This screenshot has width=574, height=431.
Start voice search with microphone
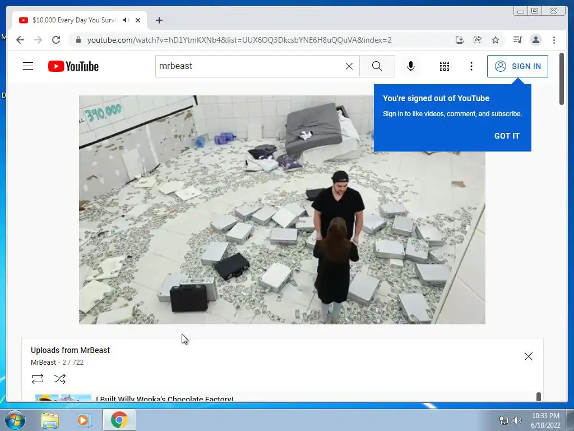[x=411, y=66]
